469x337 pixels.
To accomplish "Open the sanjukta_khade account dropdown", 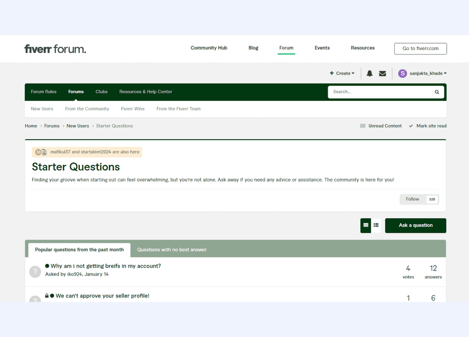I will coord(428,73).
